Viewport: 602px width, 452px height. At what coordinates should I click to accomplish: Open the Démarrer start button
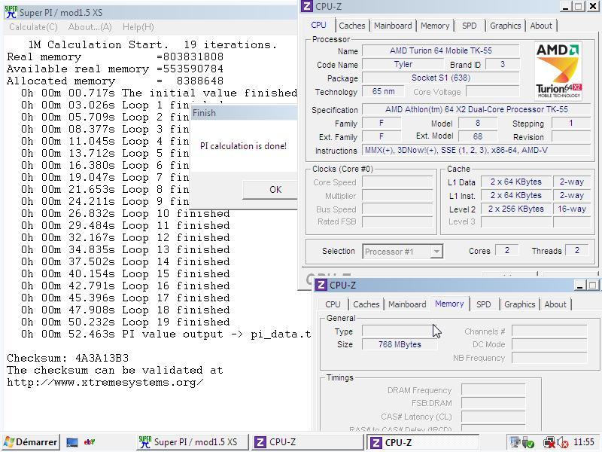tap(30, 442)
